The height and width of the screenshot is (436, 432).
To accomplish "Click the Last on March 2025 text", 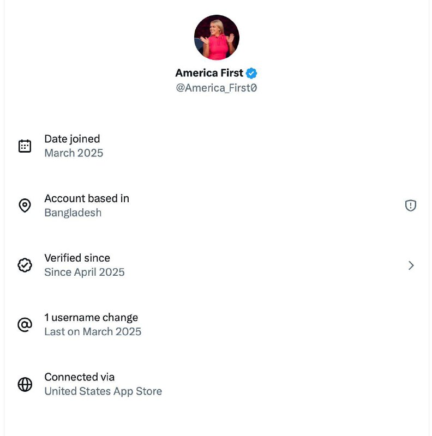I will 93,331.
